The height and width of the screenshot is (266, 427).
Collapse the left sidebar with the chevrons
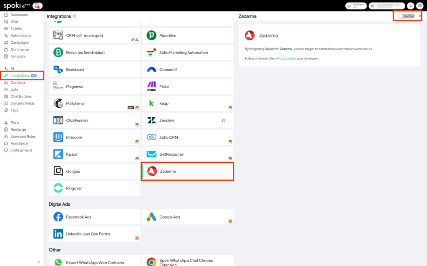[39, 262]
